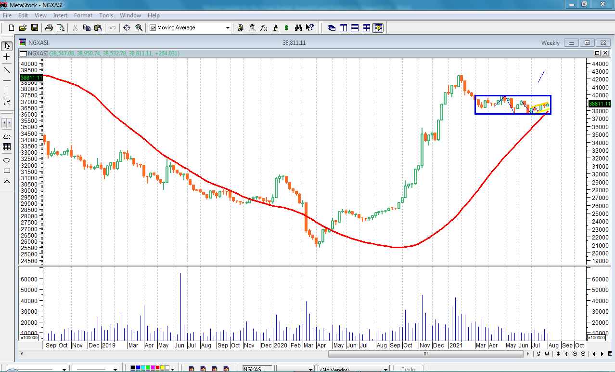The height and width of the screenshot is (372, 615).
Task: Expand the No Vendor dropdown
Action: [x=385, y=369]
